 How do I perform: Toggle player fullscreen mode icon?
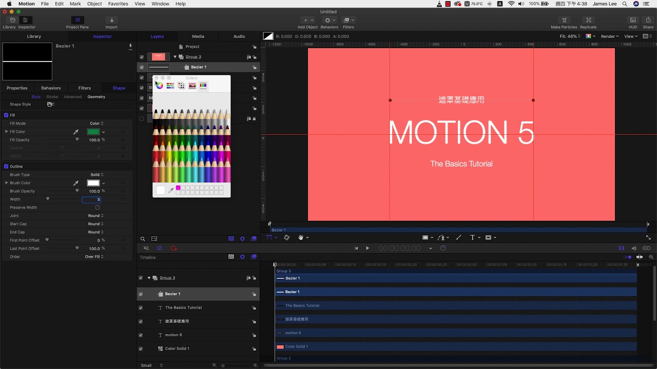point(648,238)
